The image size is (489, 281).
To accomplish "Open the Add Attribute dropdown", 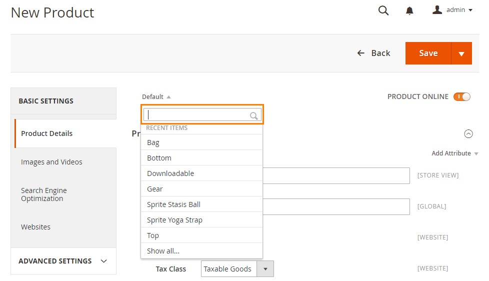I will [x=454, y=153].
